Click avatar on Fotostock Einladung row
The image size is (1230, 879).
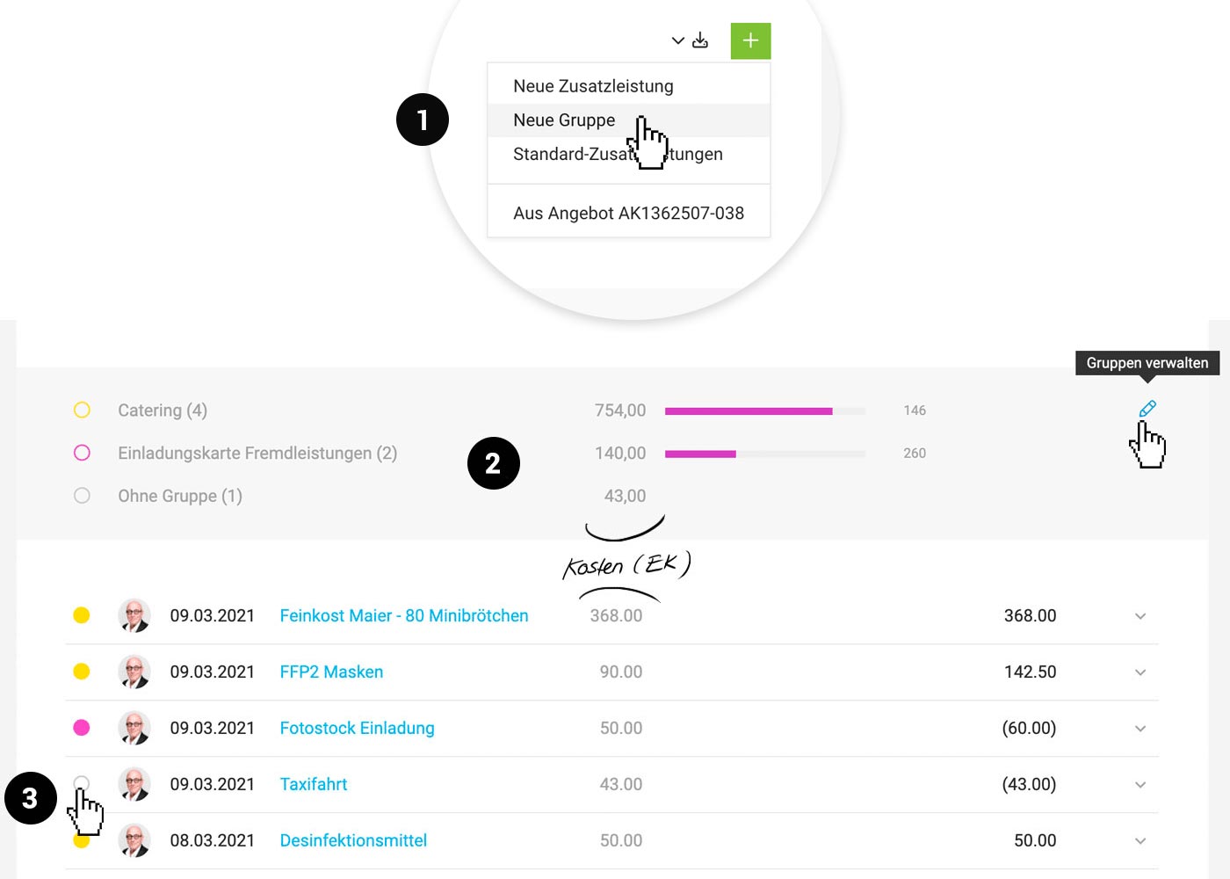tap(134, 729)
